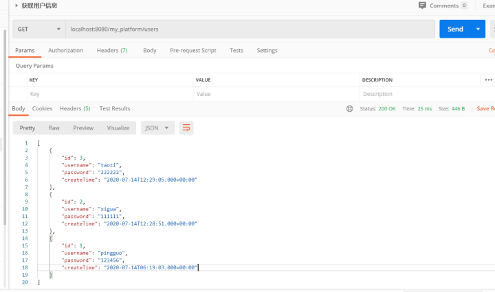Click the left panel vertical scrollbar
Viewport: 495px width, 292px height.
tap(5, 127)
